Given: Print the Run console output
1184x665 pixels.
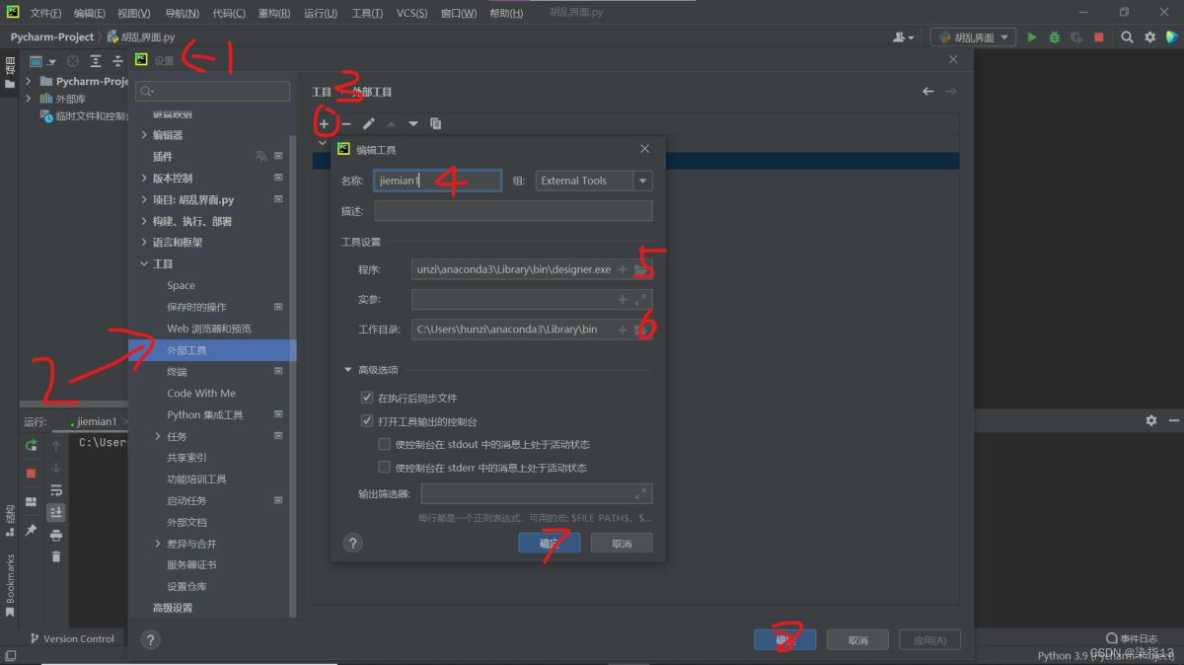Looking at the screenshot, I should tap(56, 535).
